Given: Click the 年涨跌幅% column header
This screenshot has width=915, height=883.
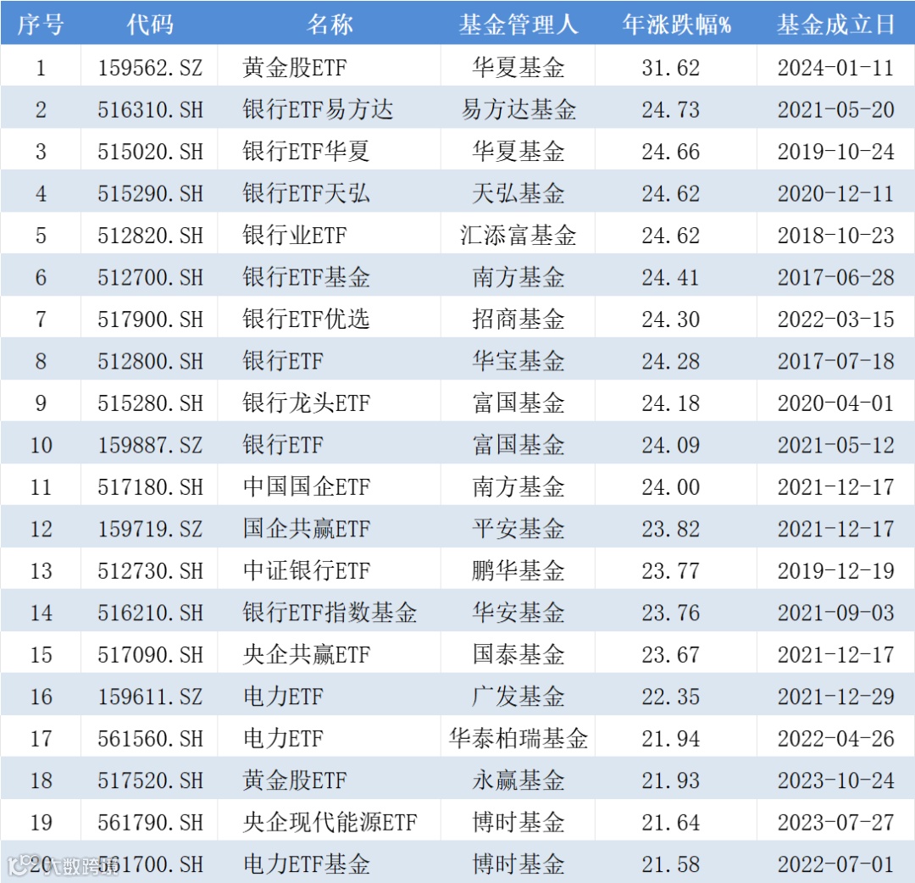Looking at the screenshot, I should pyautogui.click(x=676, y=25).
